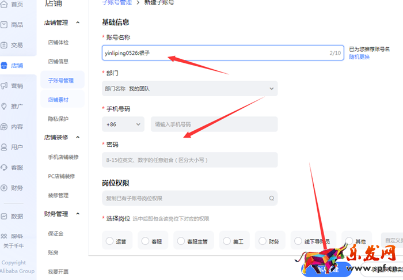This screenshot has height=280, width=403.
Task: Click the 首页 home icon
Action: (4, 4)
